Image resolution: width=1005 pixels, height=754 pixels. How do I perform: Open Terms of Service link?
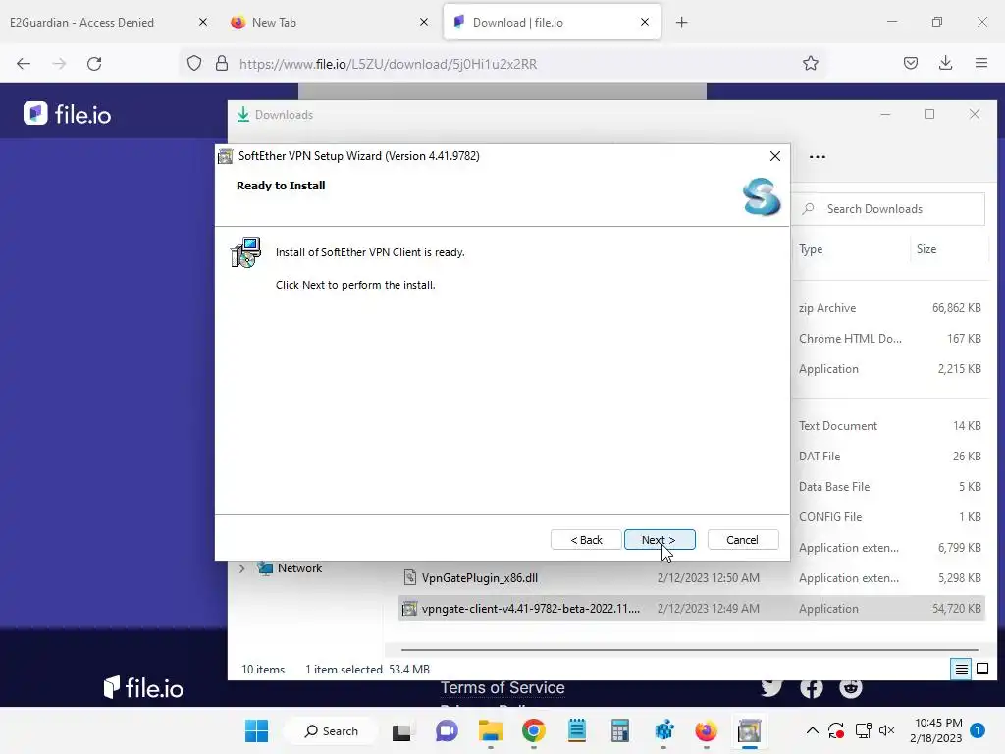[x=502, y=688]
